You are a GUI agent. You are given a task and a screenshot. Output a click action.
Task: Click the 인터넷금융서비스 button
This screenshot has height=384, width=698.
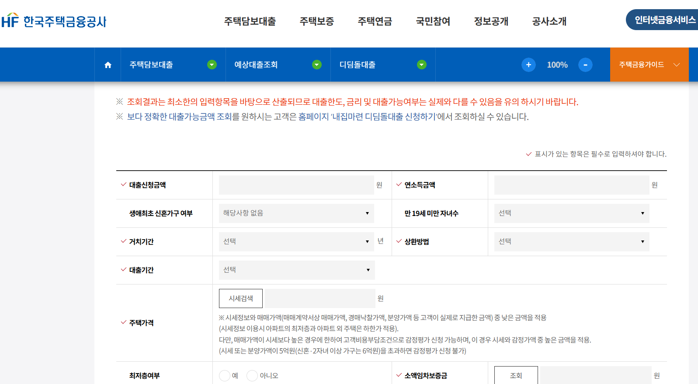(x=662, y=20)
